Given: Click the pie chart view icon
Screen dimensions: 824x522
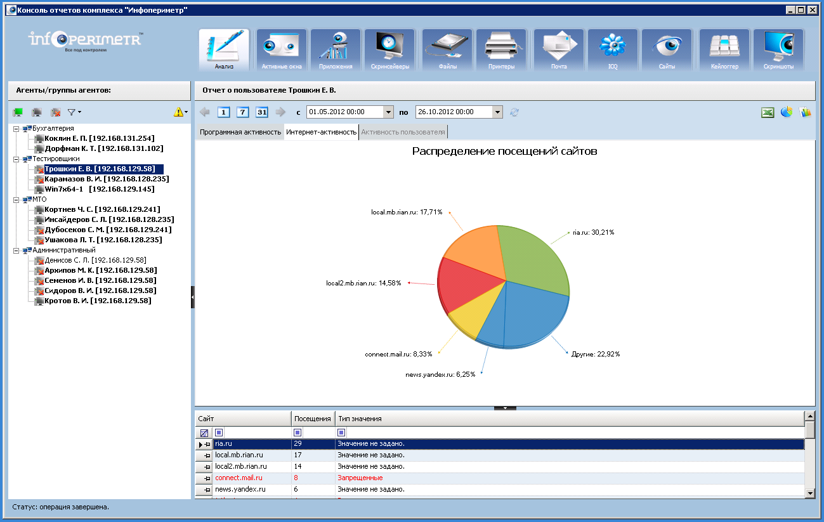Looking at the screenshot, I should point(787,112).
